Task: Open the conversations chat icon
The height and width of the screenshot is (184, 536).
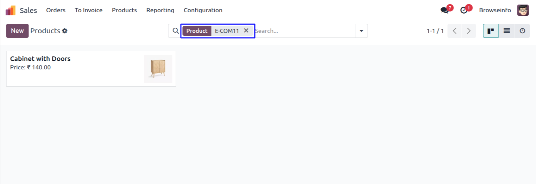Action: (x=444, y=10)
